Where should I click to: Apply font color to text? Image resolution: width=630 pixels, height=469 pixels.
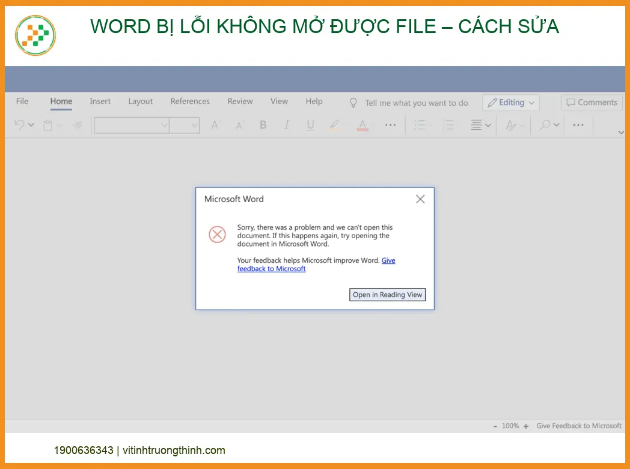pyautogui.click(x=362, y=124)
